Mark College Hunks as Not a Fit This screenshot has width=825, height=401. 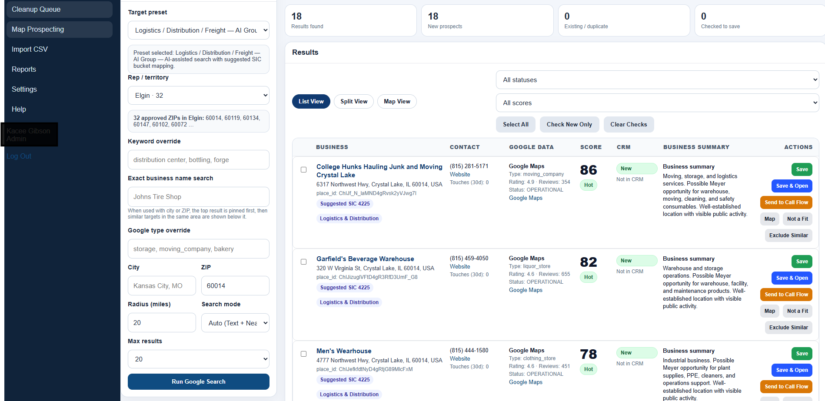point(798,219)
